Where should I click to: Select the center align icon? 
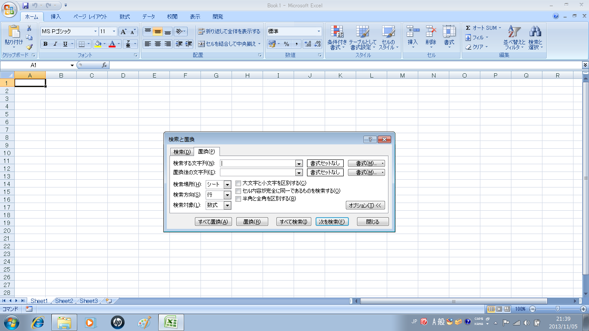click(158, 44)
